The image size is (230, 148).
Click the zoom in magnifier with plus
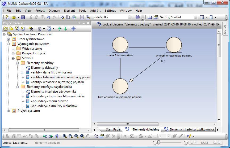click(65, 136)
